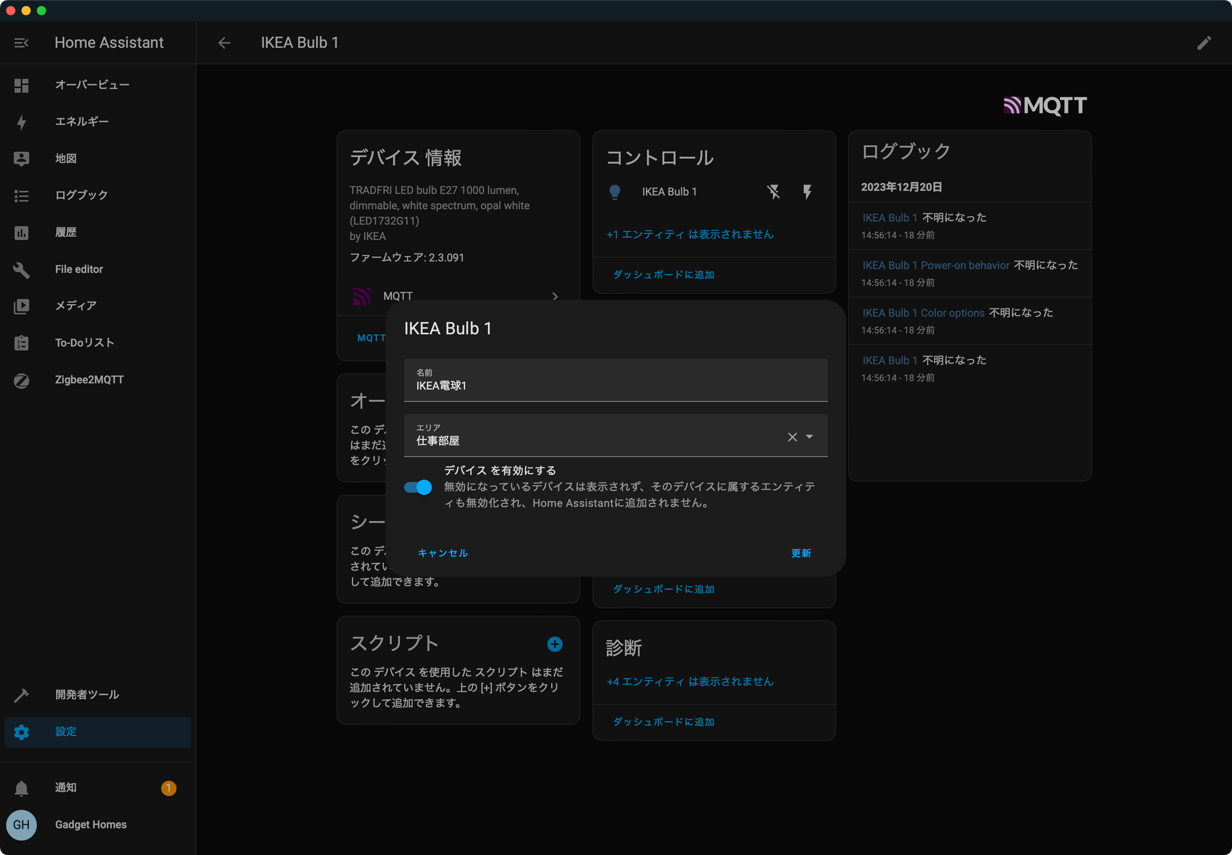
Task: Click ファームウェア: 2.3.091 text
Action: pyautogui.click(x=407, y=257)
